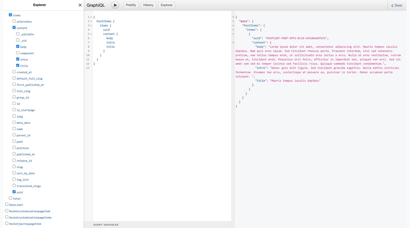Viewport: 410px width, 228px height.
Task: Check the RocketcustomizationpageItems checkbox
Action: [7, 217]
